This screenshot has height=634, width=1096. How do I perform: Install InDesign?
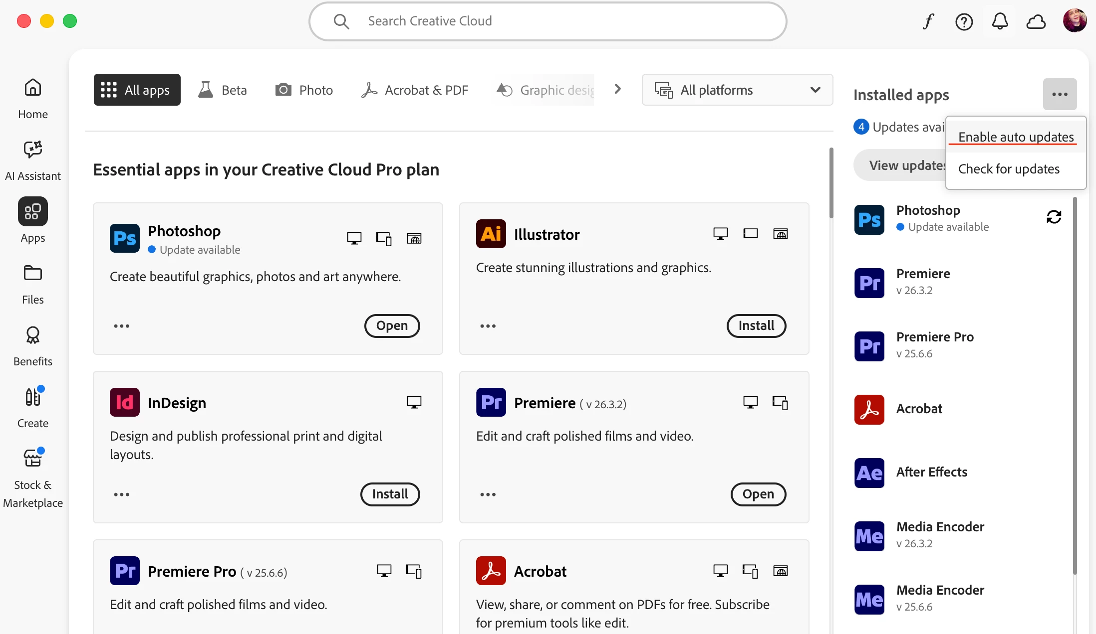click(x=390, y=494)
